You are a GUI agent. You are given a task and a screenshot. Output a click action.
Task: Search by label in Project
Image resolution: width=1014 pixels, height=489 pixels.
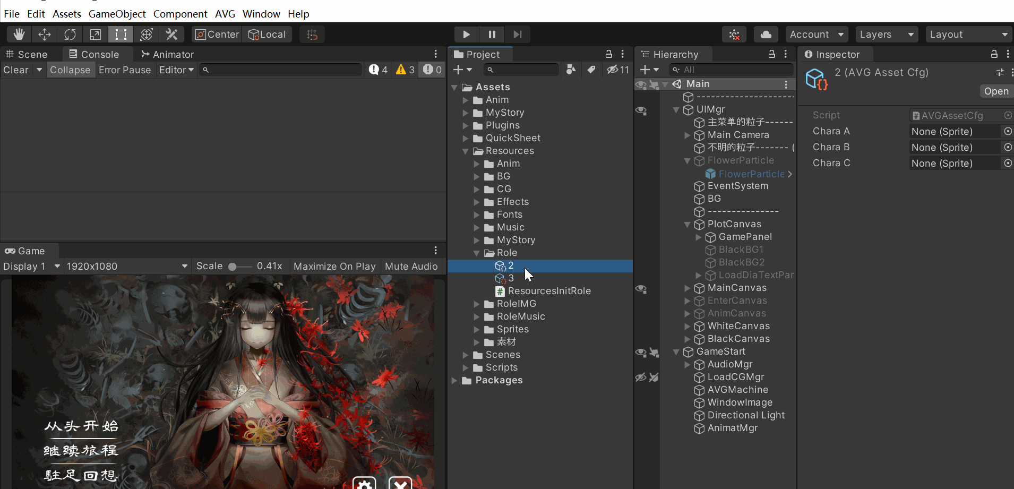click(591, 70)
